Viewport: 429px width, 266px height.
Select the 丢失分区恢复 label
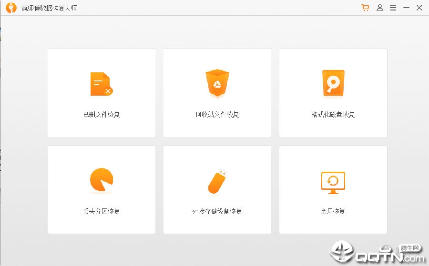pos(101,211)
